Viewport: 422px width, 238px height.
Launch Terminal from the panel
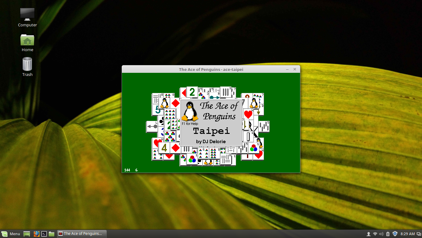click(x=44, y=234)
